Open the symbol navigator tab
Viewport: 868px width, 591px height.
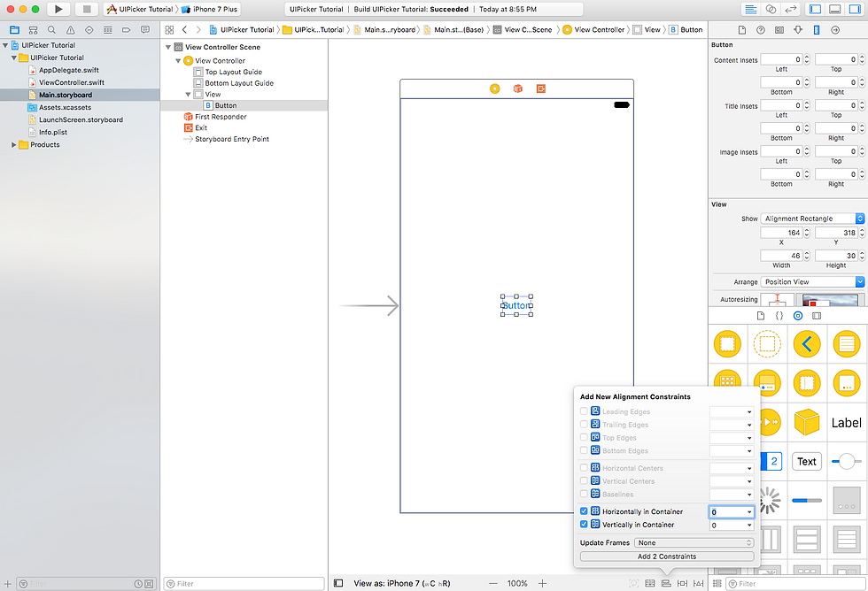tap(34, 30)
